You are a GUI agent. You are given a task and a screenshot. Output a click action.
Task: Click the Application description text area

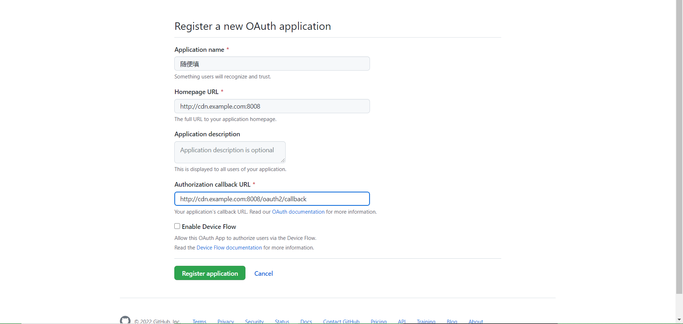coord(230,152)
